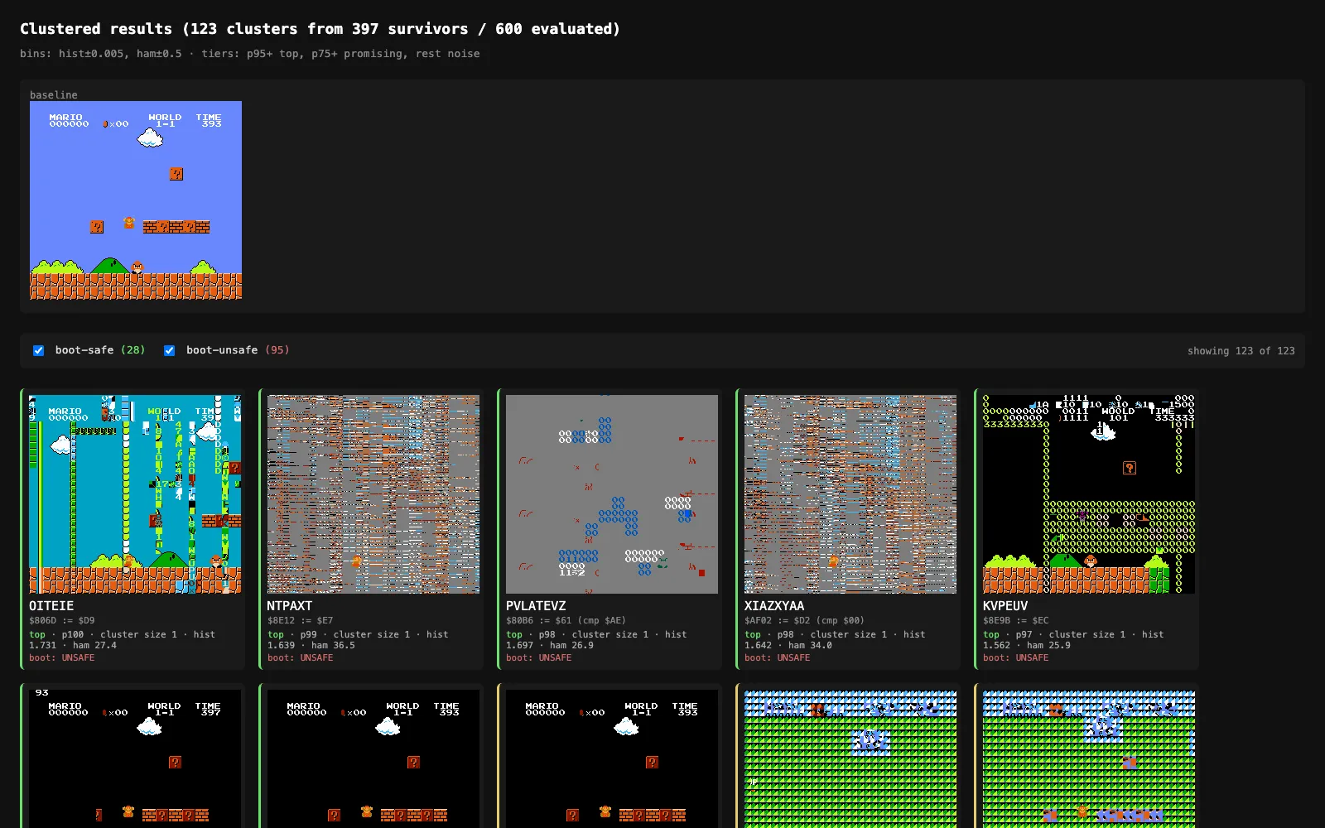Open the NTPAXT cluster thumbnail
This screenshot has height=828, width=1325.
[373, 494]
